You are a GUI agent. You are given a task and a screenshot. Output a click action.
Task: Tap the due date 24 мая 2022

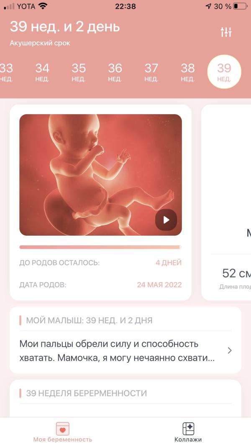click(159, 284)
